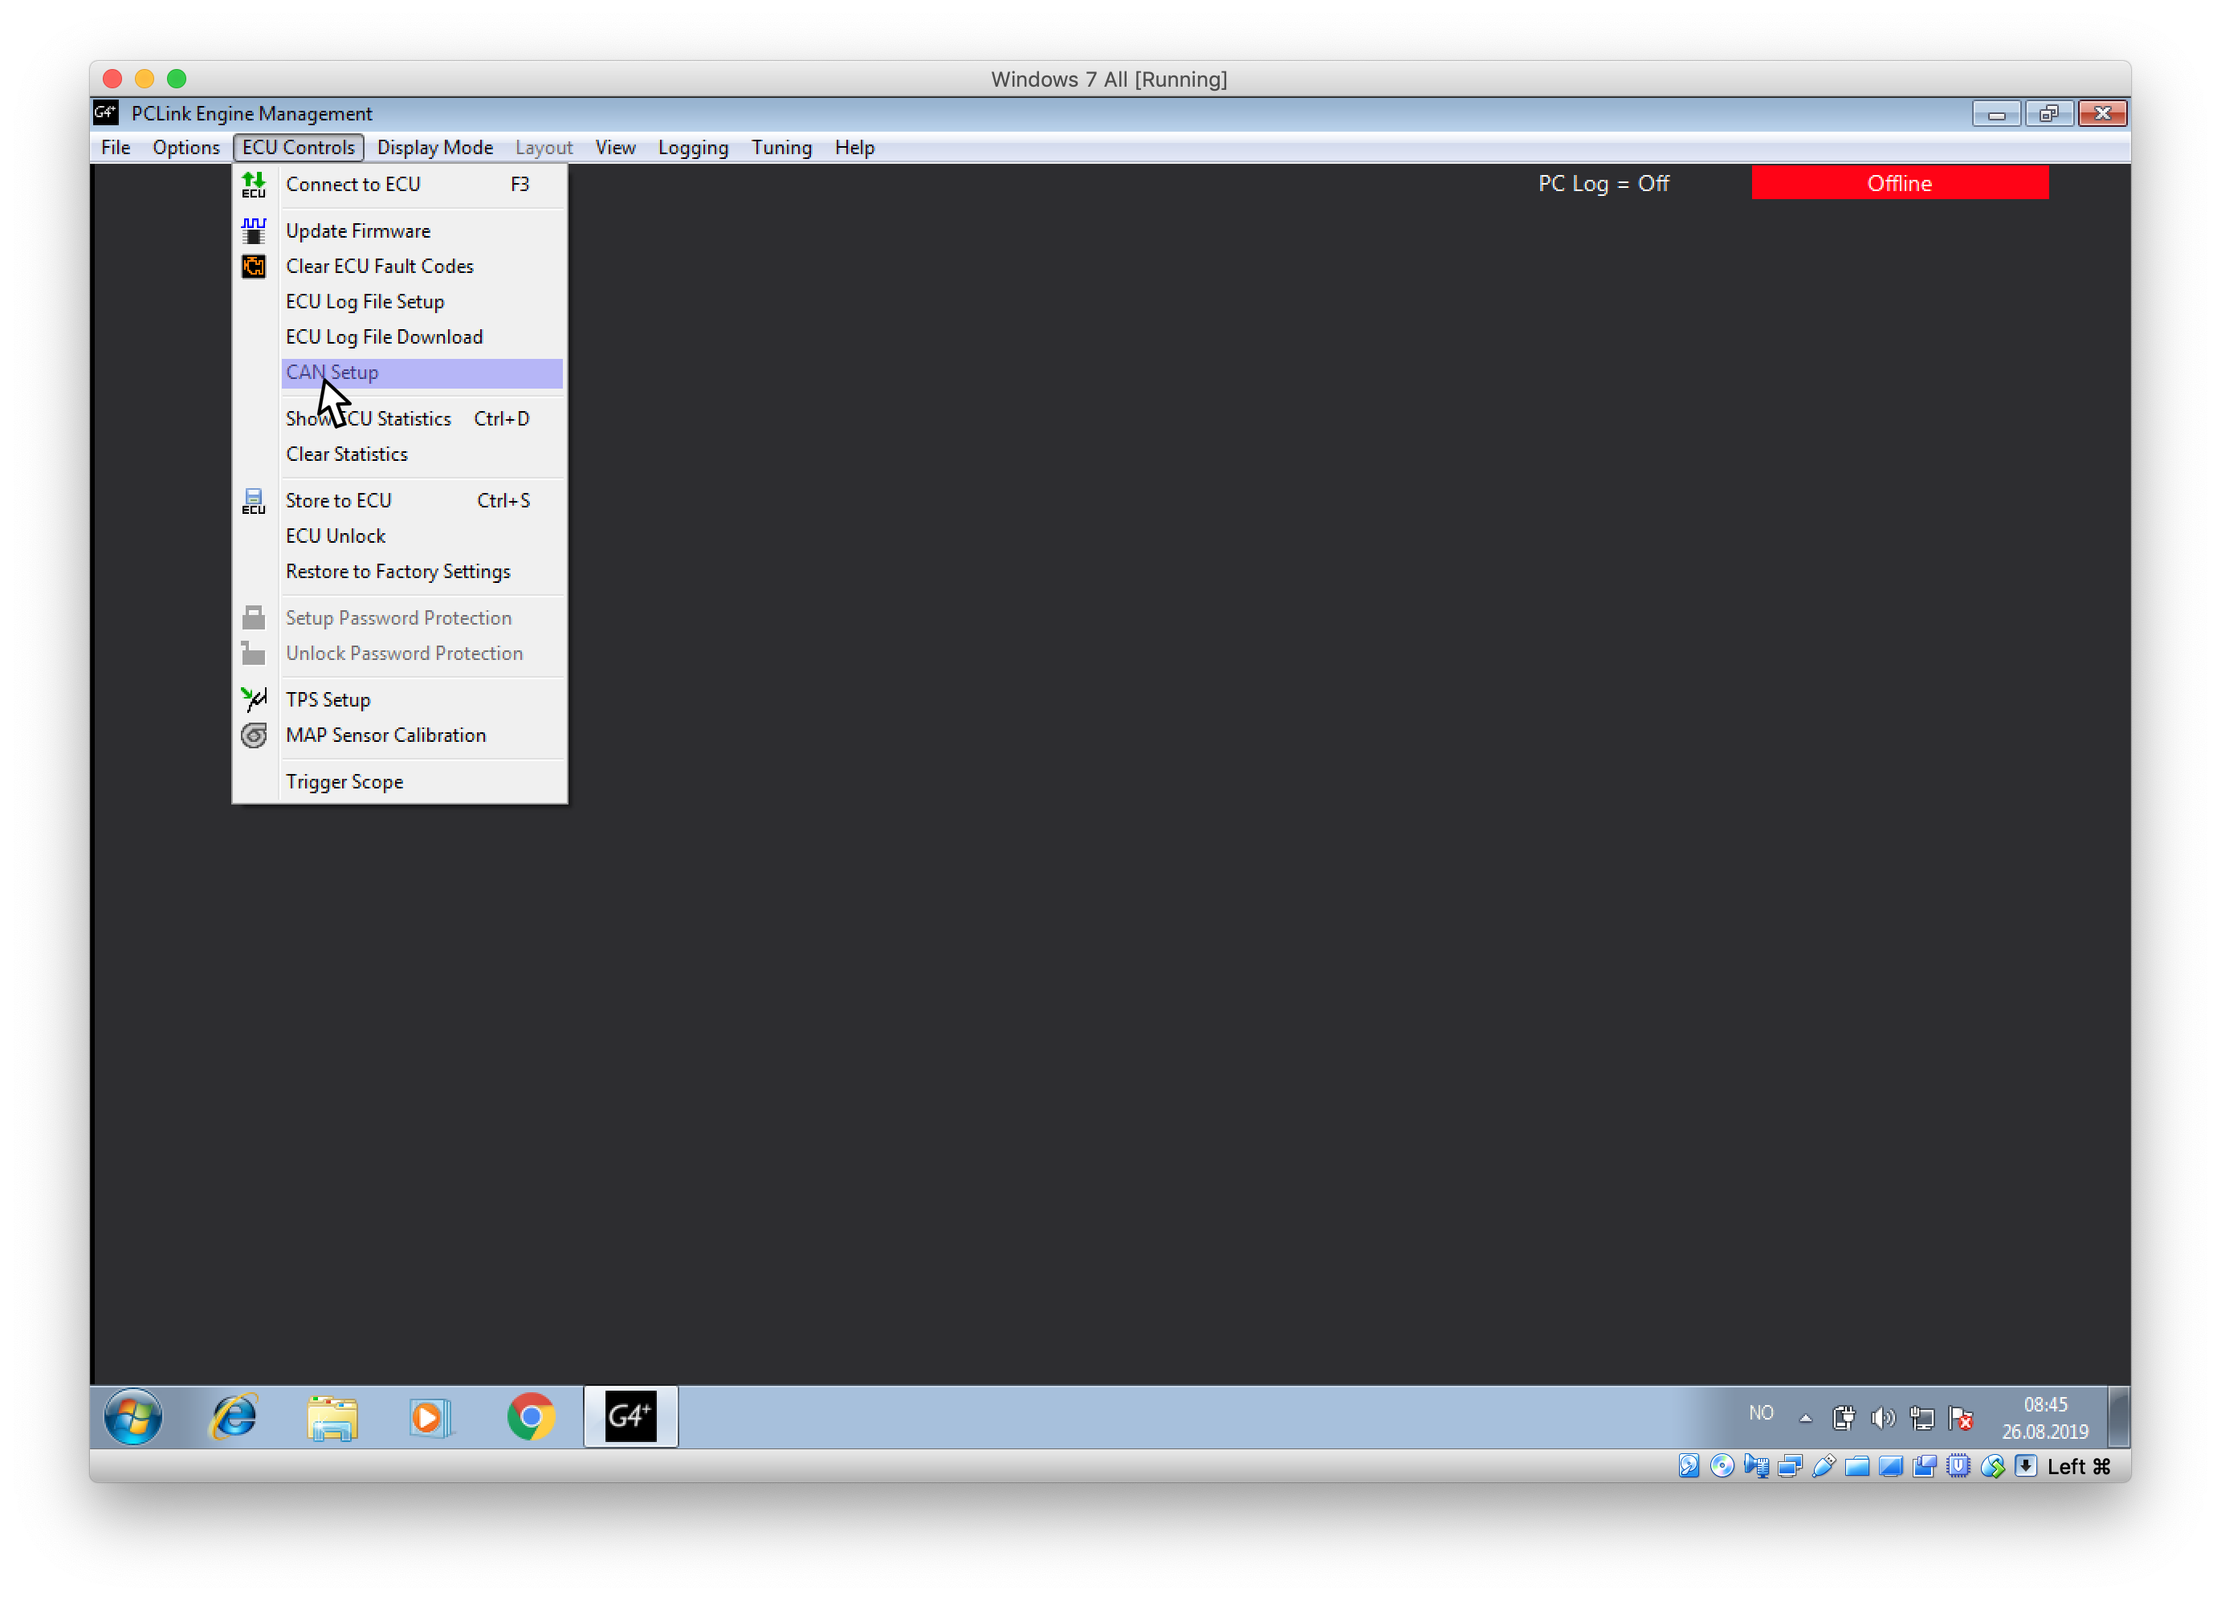Screen dimensions: 2221x1601
Task: Open the Display Mode menu
Action: [x=434, y=148]
